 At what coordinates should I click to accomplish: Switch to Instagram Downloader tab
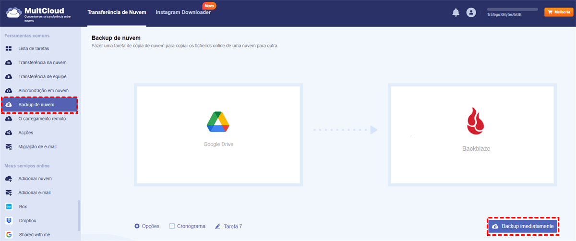click(183, 12)
